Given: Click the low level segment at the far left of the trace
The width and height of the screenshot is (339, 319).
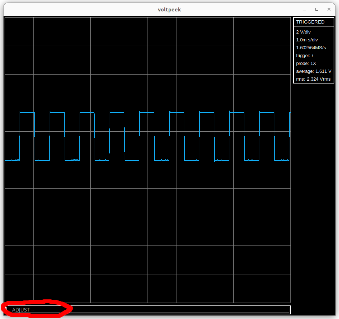Looking at the screenshot, I should 12,160.
